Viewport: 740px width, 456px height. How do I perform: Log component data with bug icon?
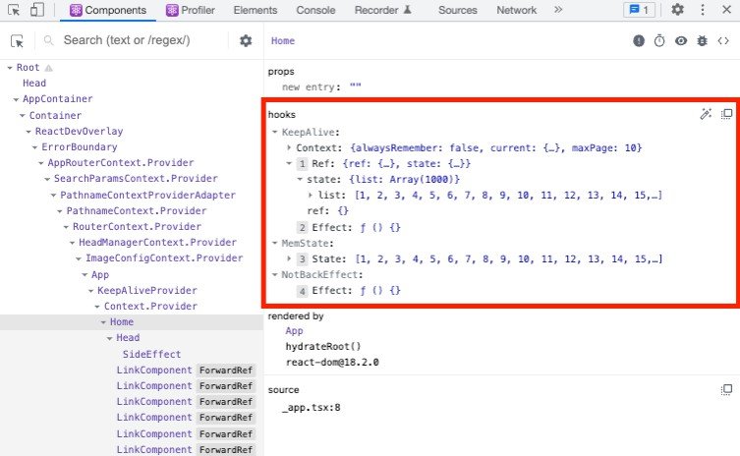pyautogui.click(x=702, y=41)
